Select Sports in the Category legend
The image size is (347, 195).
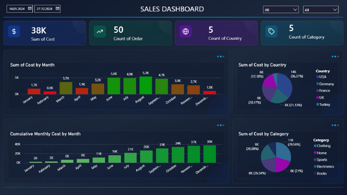click(320, 160)
